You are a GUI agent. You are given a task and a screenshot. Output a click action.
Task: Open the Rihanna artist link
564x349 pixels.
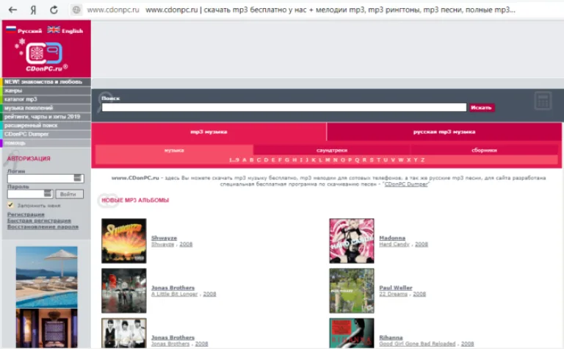[391, 337]
